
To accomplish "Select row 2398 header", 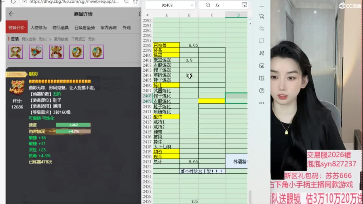I will 147,45.
